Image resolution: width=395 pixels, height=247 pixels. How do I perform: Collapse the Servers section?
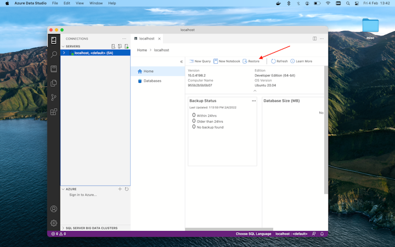pyautogui.click(x=63, y=47)
